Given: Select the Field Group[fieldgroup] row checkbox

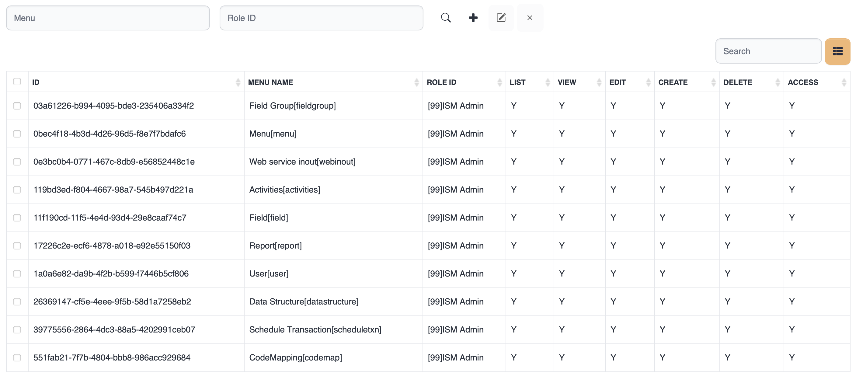Looking at the screenshot, I should tap(17, 106).
